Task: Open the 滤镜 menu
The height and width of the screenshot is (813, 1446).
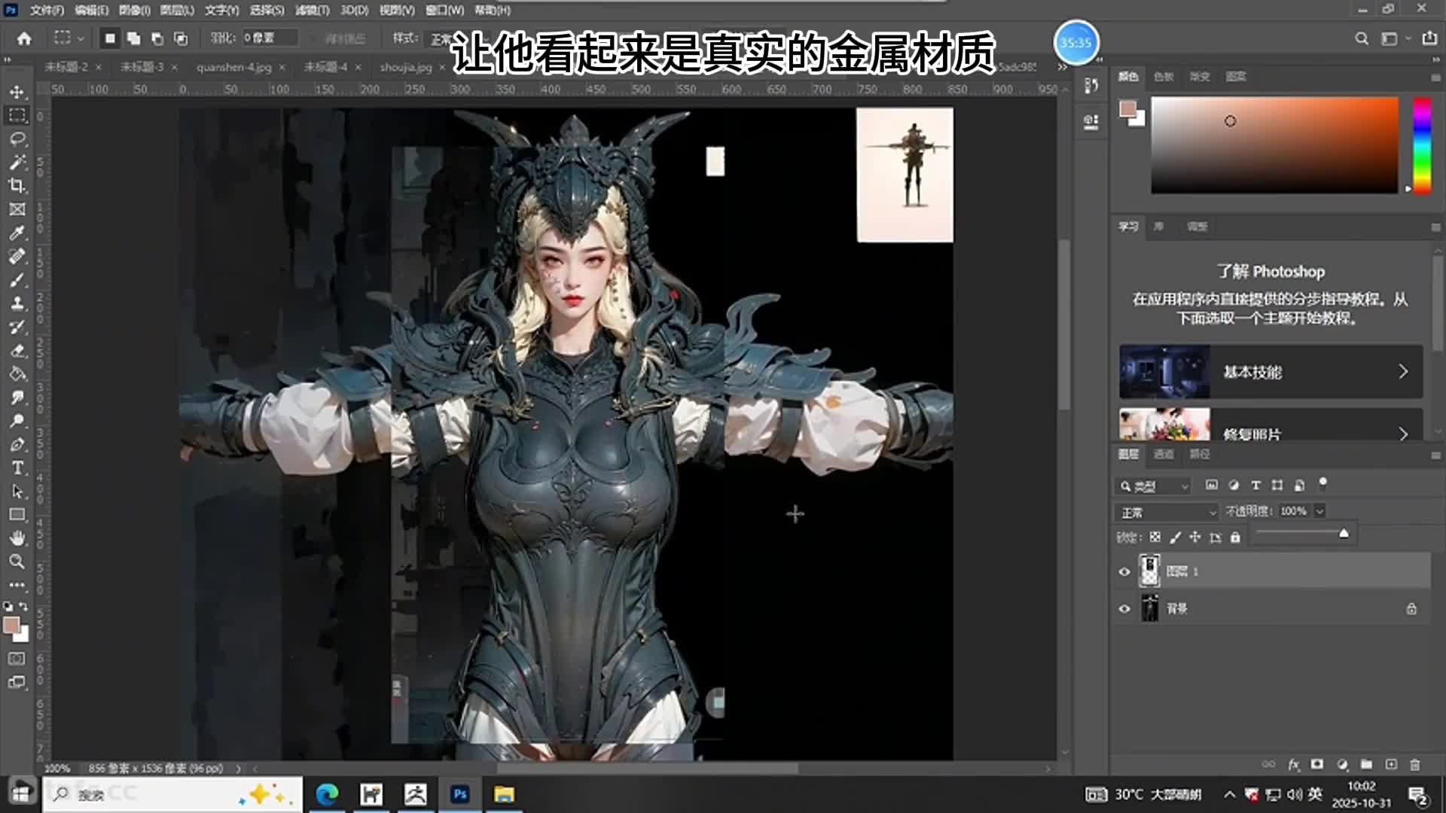Action: click(x=312, y=11)
